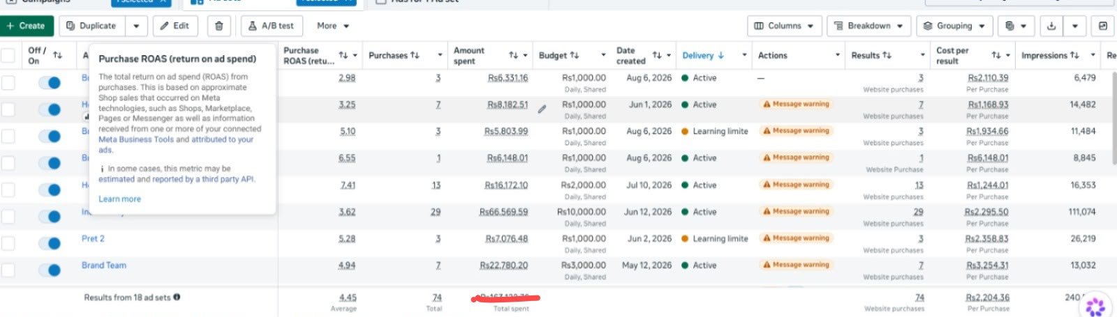Click the open-in-panel icon at toolbar end
This screenshot has width=1117, height=317.
[1103, 26]
